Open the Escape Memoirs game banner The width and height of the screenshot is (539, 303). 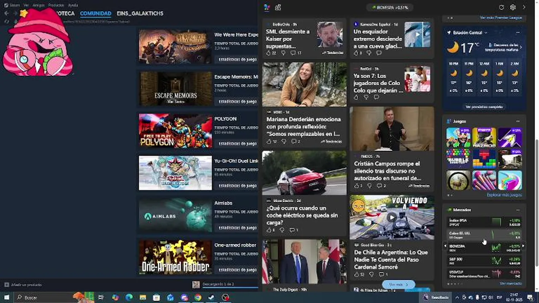[x=176, y=89]
